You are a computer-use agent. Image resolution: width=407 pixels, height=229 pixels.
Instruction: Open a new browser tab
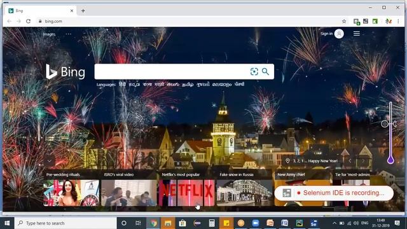point(83,11)
